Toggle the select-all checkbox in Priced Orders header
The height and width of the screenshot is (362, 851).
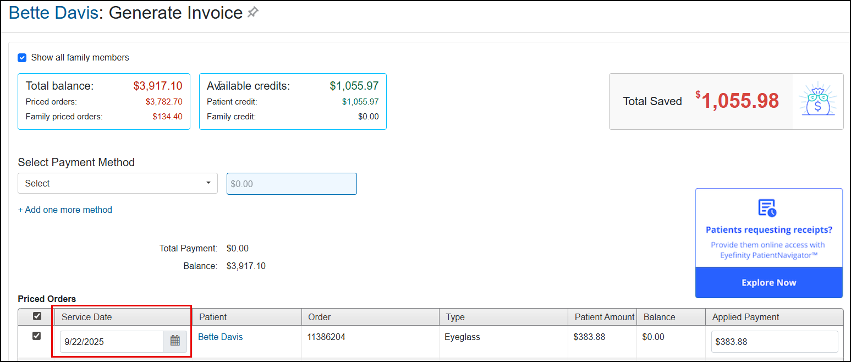37,316
